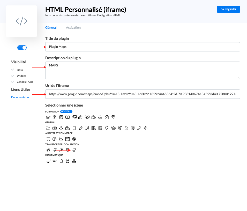Open the Géneral tab
The image size is (247, 211).
(51, 28)
